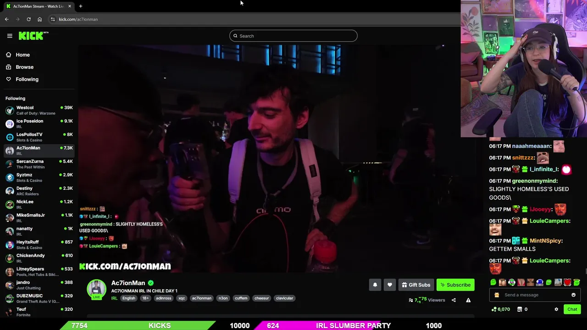Select the xqc tag

click(x=182, y=298)
